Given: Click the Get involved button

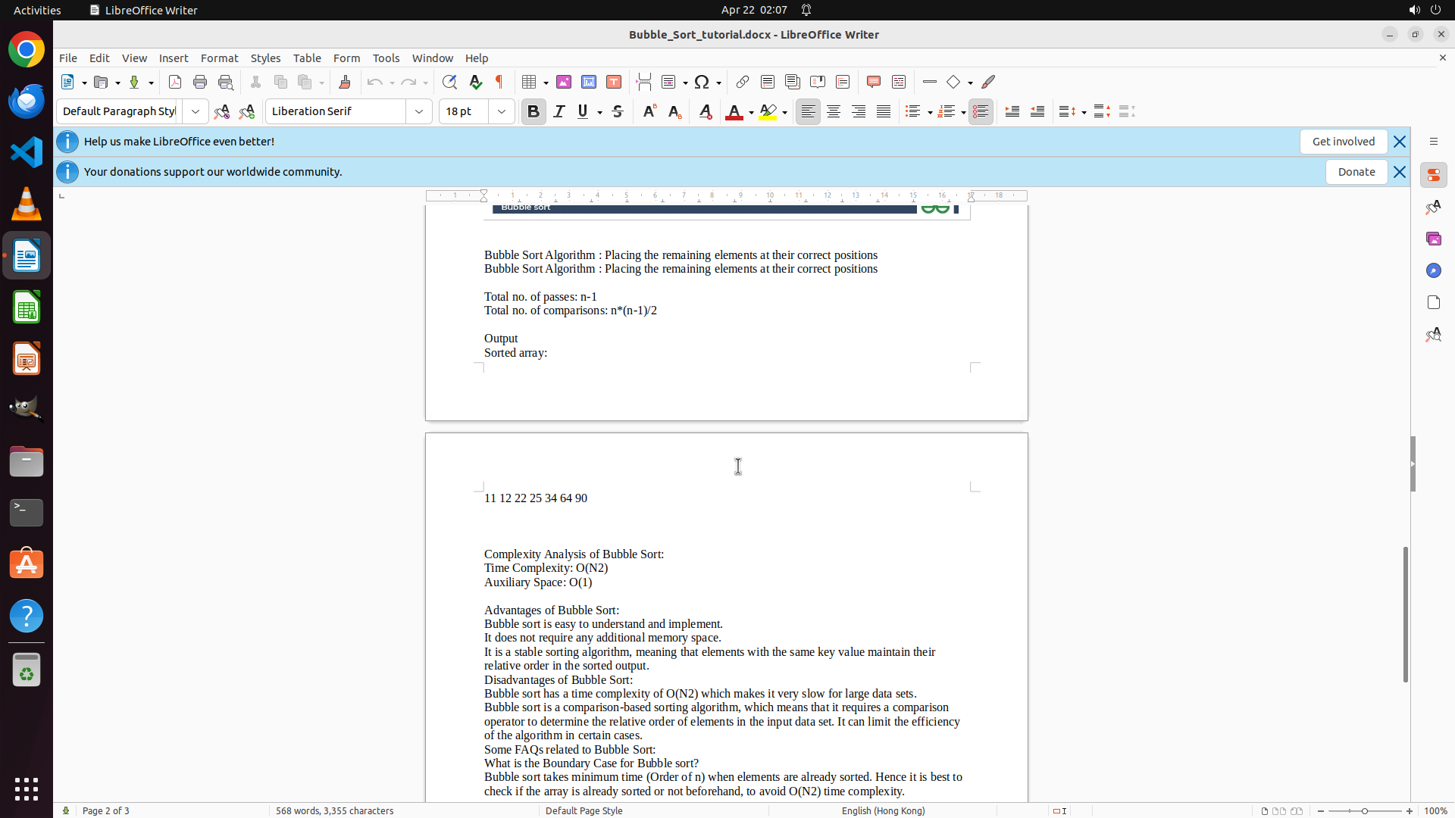Looking at the screenshot, I should (1343, 142).
